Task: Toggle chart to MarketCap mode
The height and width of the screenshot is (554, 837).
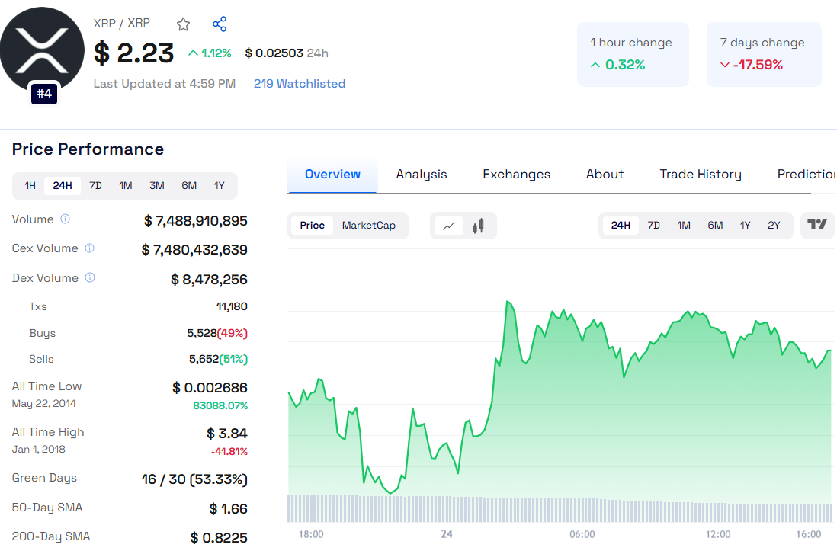Action: pyautogui.click(x=369, y=226)
